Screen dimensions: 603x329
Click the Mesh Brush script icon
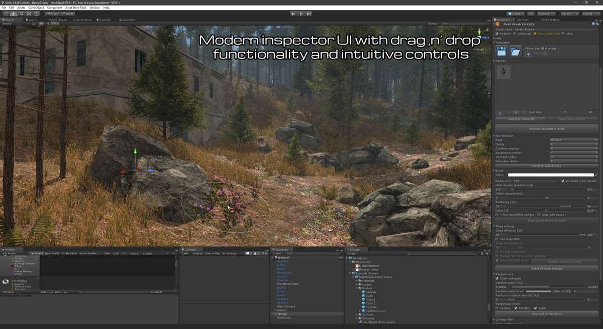click(x=497, y=24)
